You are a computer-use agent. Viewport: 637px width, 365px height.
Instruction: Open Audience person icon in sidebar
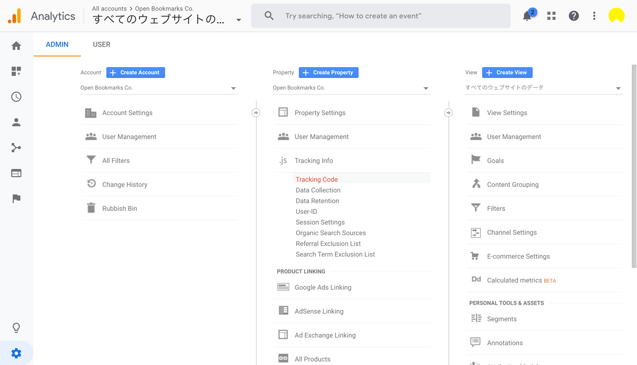(x=16, y=122)
